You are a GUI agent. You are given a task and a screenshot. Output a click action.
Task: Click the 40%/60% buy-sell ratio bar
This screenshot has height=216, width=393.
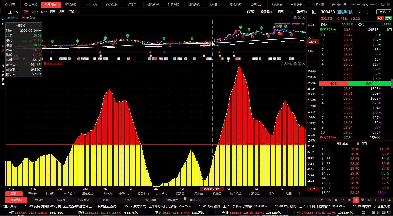[355, 84]
